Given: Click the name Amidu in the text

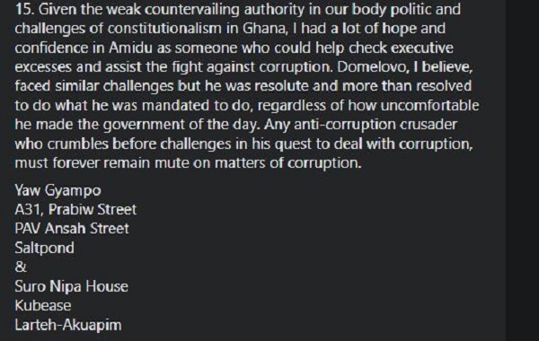Looking at the screenshot, I should (x=130, y=48).
